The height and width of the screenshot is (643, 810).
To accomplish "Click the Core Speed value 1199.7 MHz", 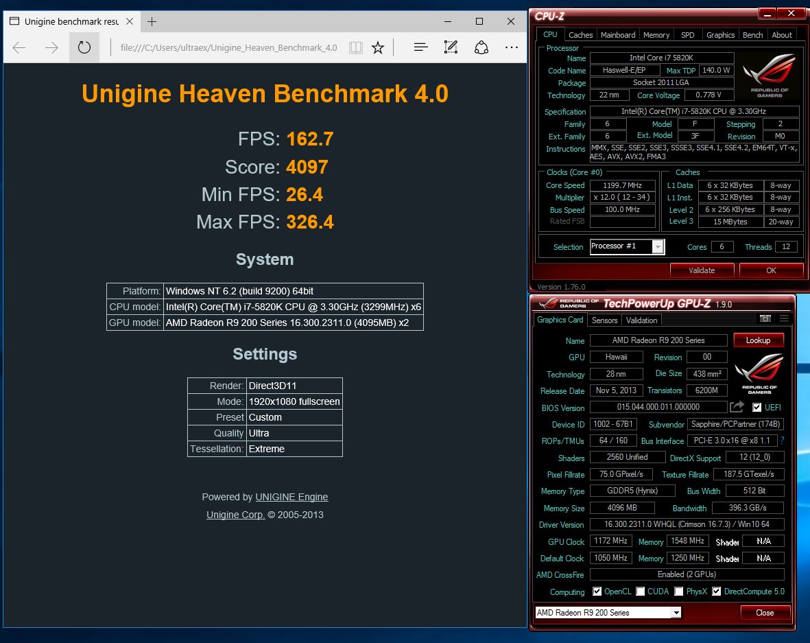I will 622,185.
